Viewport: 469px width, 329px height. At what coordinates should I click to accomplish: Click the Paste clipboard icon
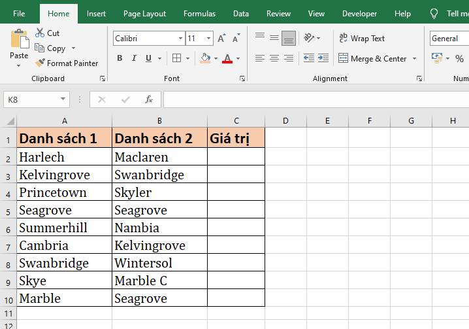(x=20, y=39)
